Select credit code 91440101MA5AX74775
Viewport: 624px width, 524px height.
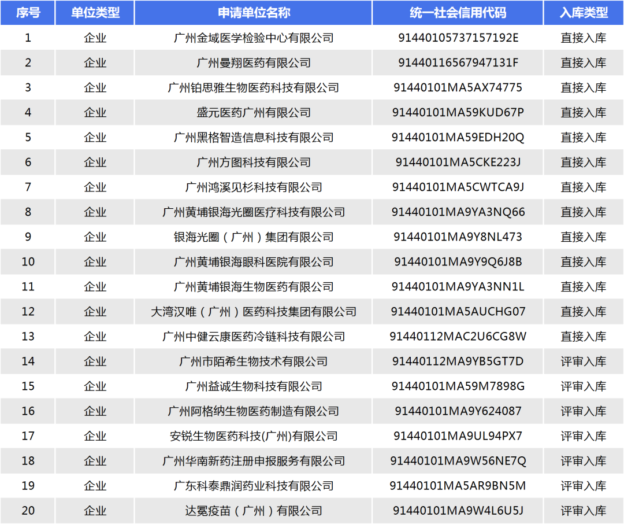[x=458, y=88]
